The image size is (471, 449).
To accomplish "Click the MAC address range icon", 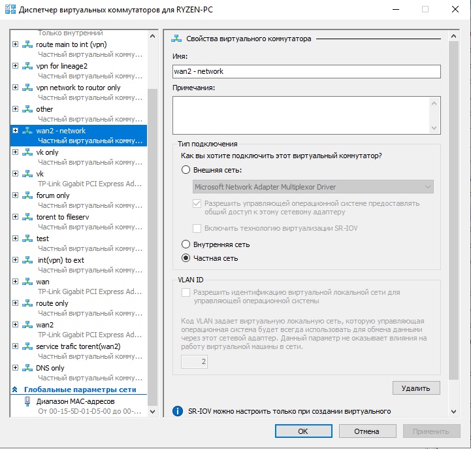I will (x=27, y=401).
